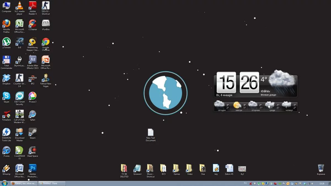The image size is (331, 186).
Task: Open Microsoft Office Word shortcut
Action: click(x=19, y=171)
